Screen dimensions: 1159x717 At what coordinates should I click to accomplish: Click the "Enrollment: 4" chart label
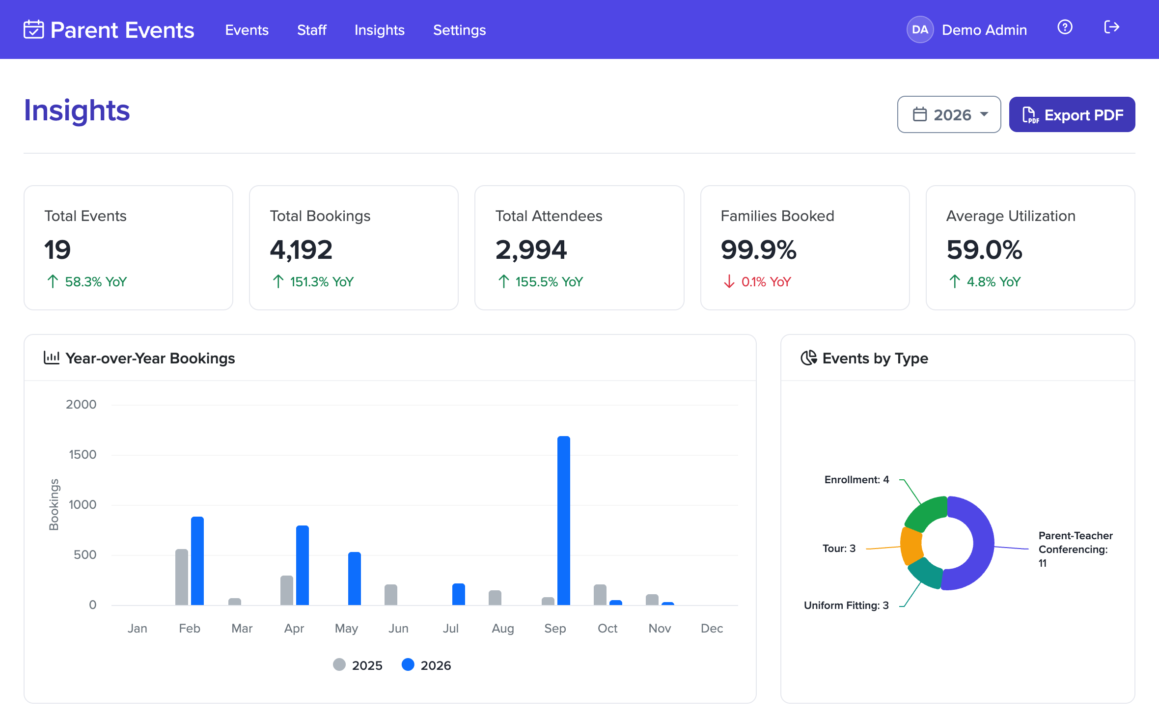[856, 479]
